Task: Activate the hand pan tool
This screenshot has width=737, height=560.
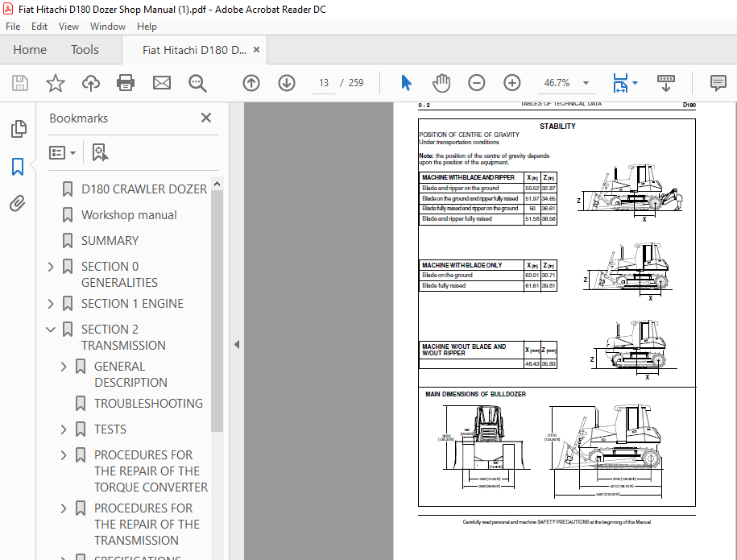Action: [x=441, y=83]
